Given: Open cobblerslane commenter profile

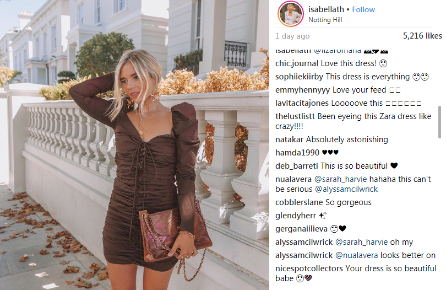Looking at the screenshot, I should pyautogui.click(x=299, y=202).
